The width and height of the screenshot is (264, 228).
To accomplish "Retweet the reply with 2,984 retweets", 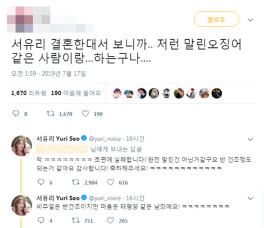I will [75, 182].
